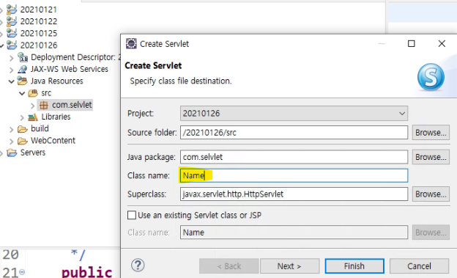
Task: Maximize the Create Servlet dialog
Action: [412, 44]
